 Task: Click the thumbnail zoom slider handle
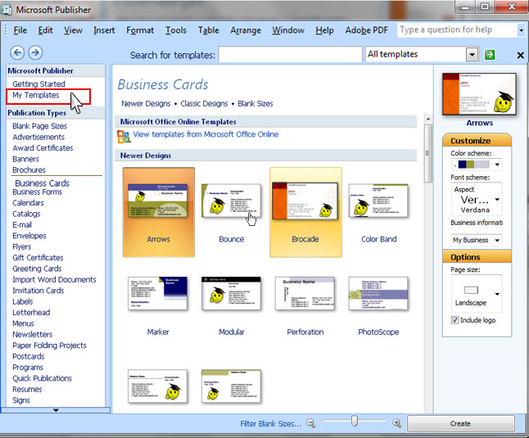(x=355, y=421)
